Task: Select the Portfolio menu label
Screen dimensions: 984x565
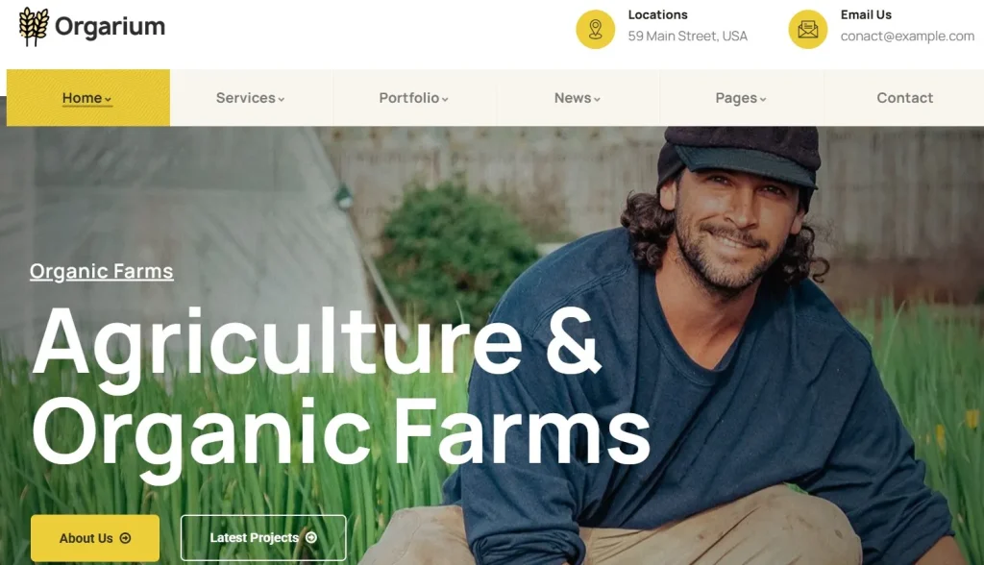Action: click(409, 98)
